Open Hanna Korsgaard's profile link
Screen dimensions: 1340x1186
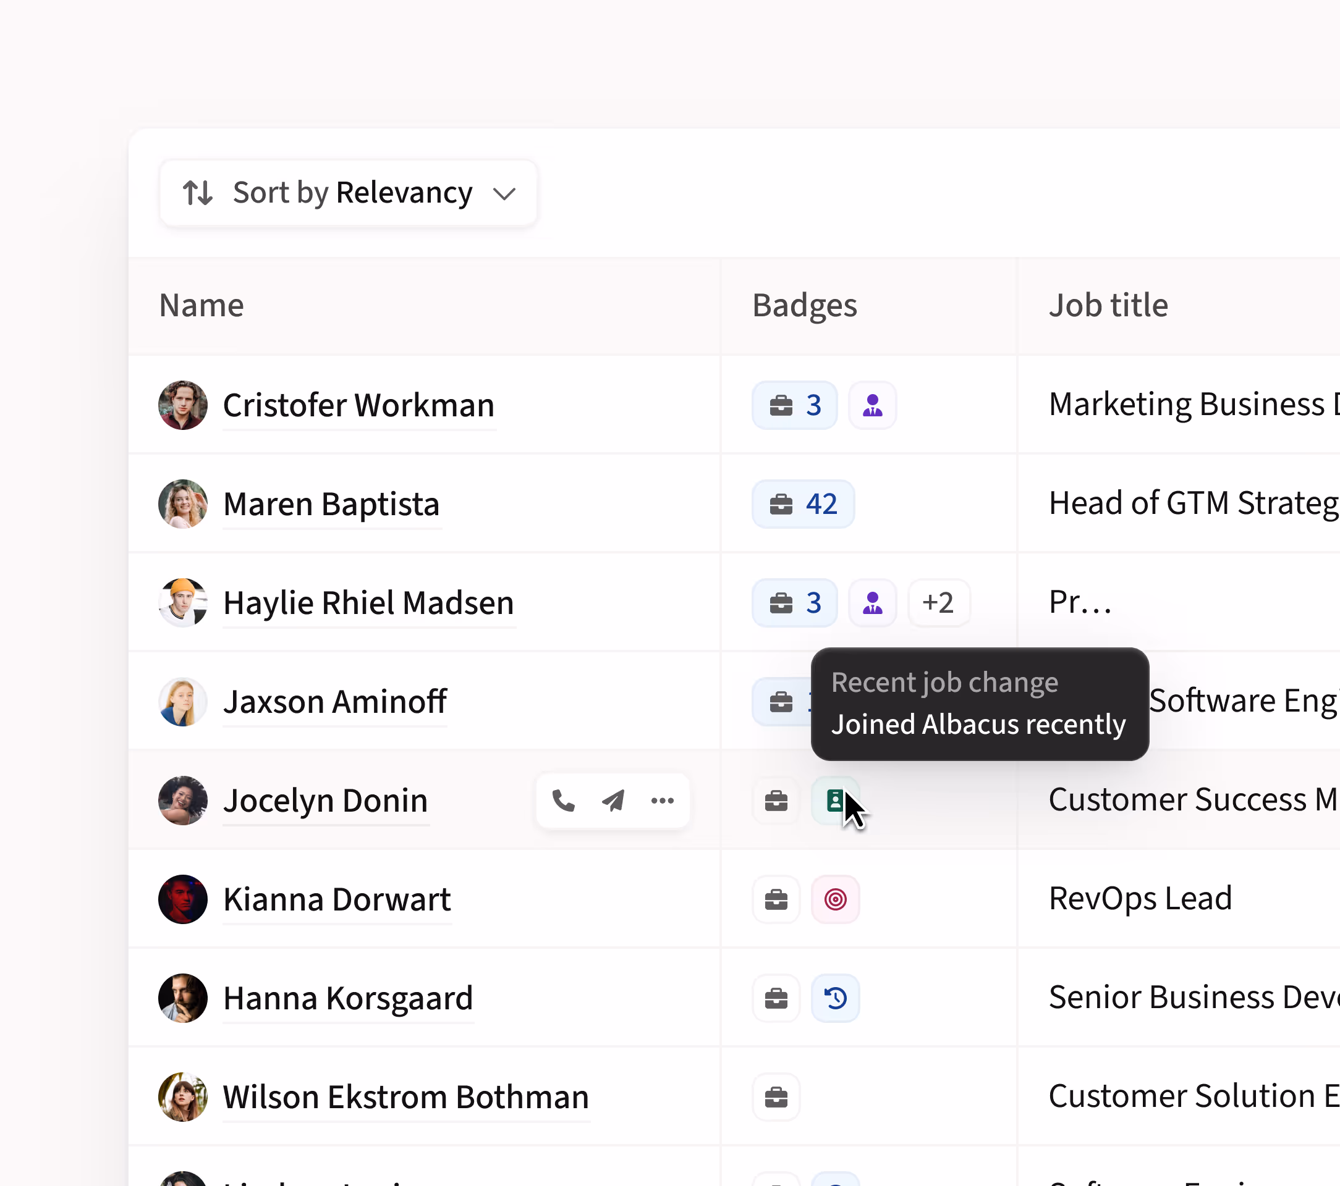pyautogui.click(x=347, y=998)
